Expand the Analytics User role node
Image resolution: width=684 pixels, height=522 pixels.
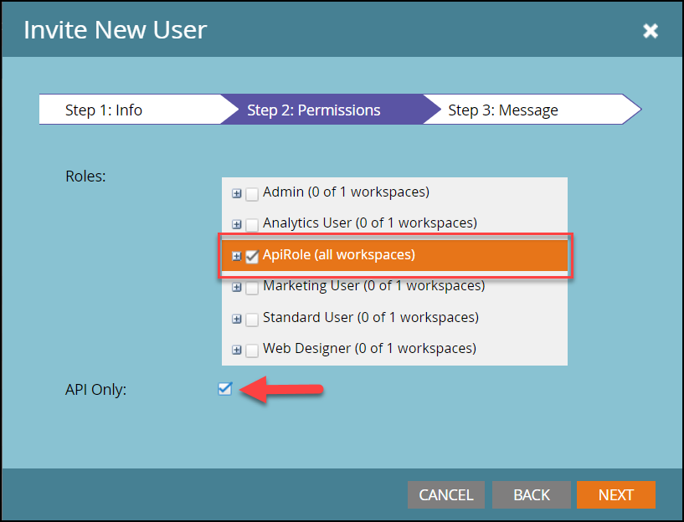237,224
